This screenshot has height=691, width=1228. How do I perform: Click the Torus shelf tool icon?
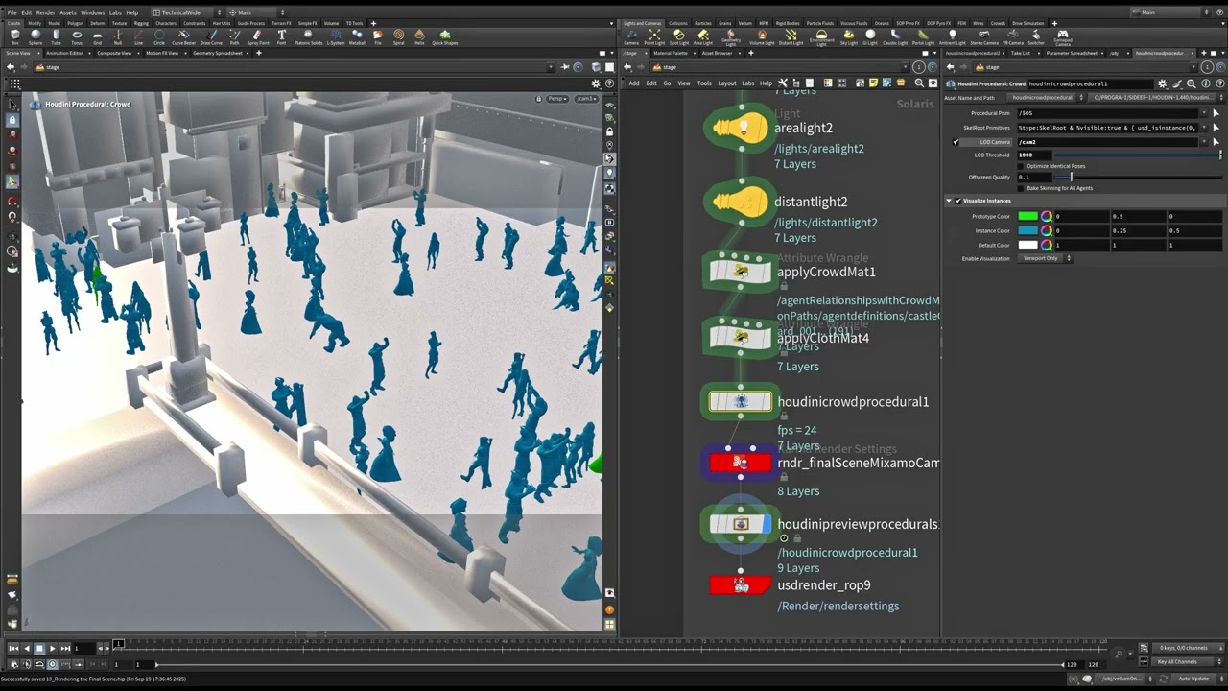[x=77, y=37]
